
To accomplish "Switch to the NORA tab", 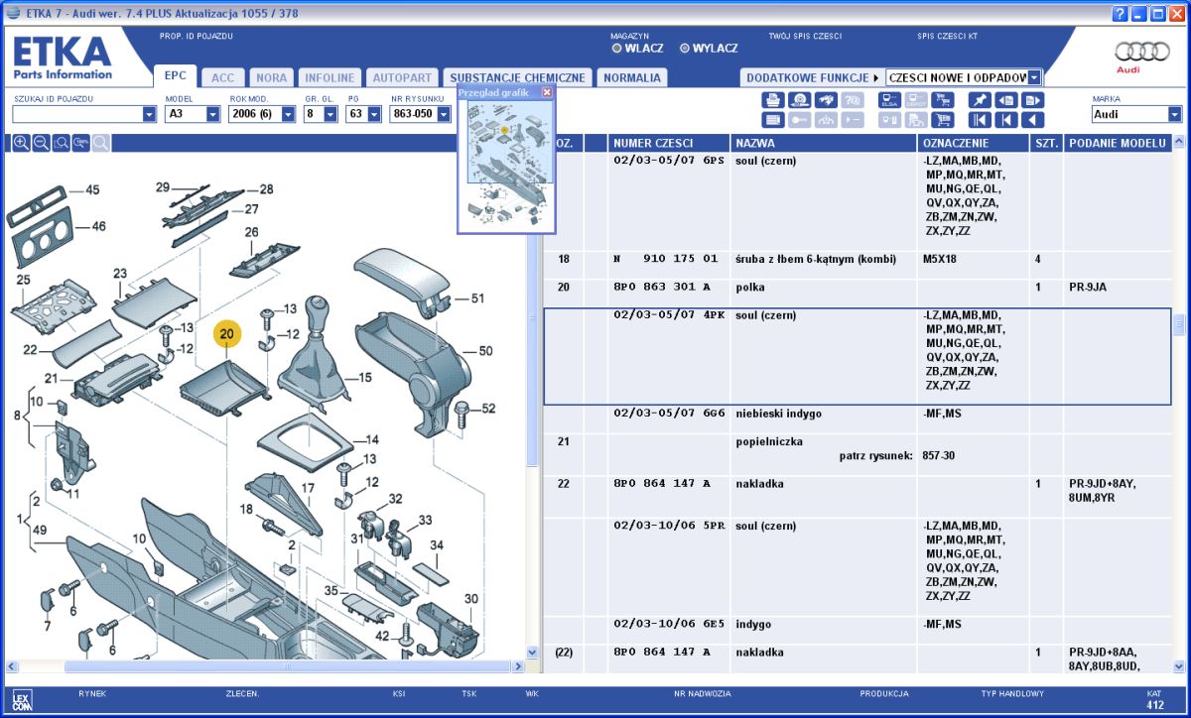I will (271, 77).
